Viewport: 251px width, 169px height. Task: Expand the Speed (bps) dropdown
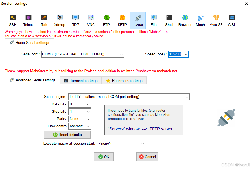[x=186, y=55]
